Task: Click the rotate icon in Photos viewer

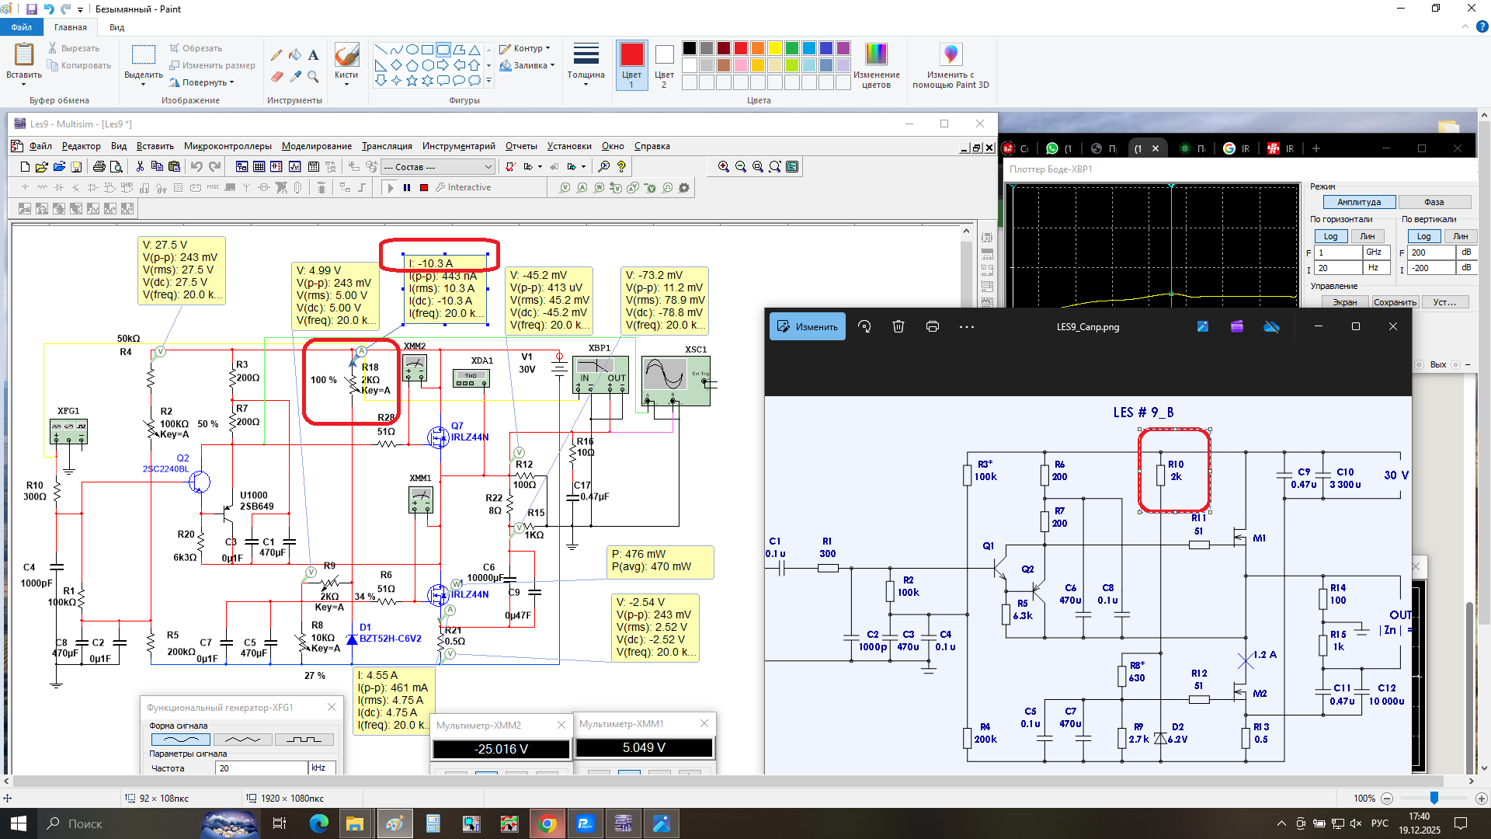Action: pyautogui.click(x=864, y=327)
